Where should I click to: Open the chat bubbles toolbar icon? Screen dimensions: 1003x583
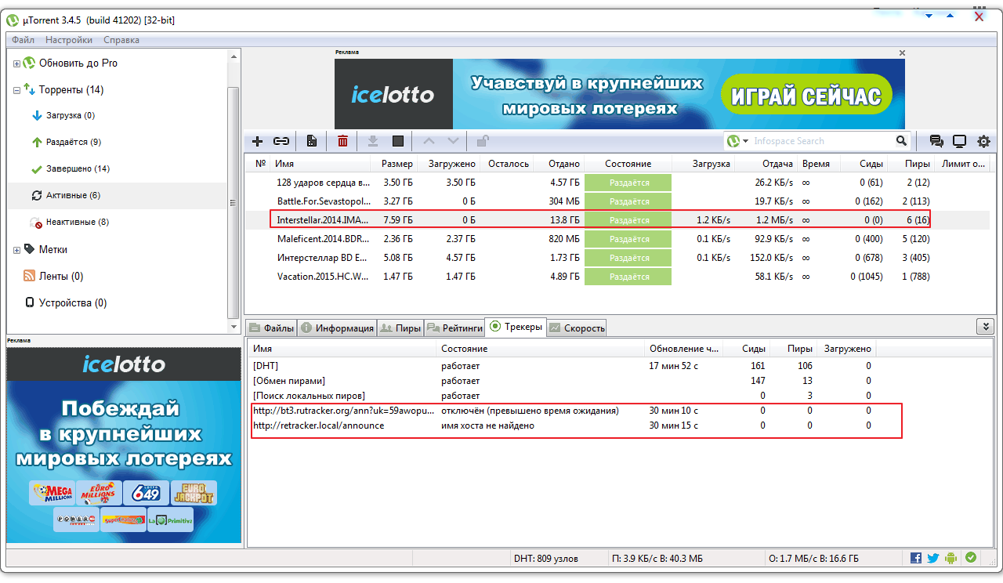click(x=936, y=141)
